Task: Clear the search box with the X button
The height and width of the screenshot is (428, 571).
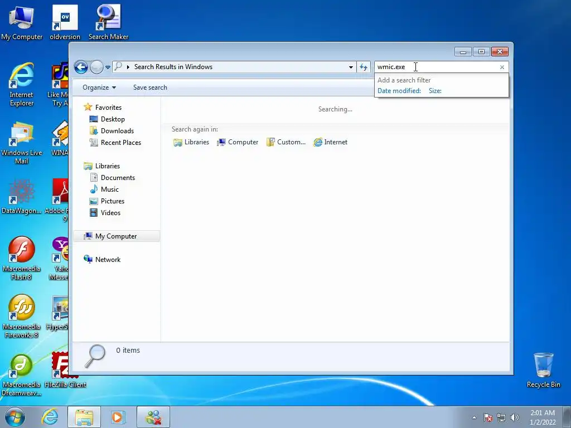Action: pyautogui.click(x=502, y=67)
